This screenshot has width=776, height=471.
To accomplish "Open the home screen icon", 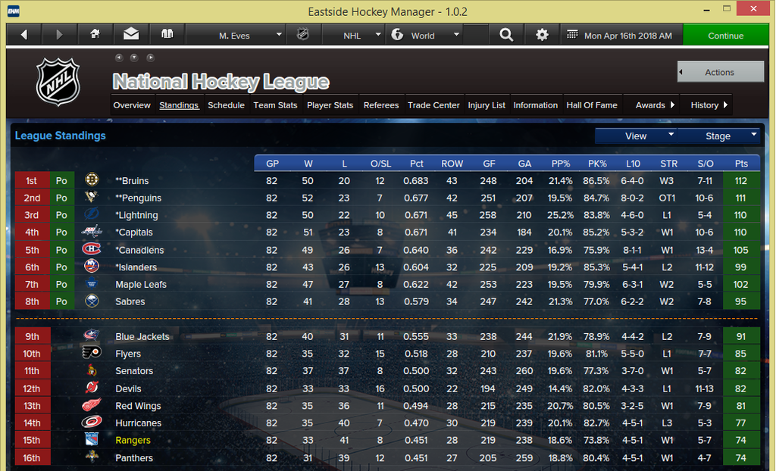I will [x=95, y=34].
